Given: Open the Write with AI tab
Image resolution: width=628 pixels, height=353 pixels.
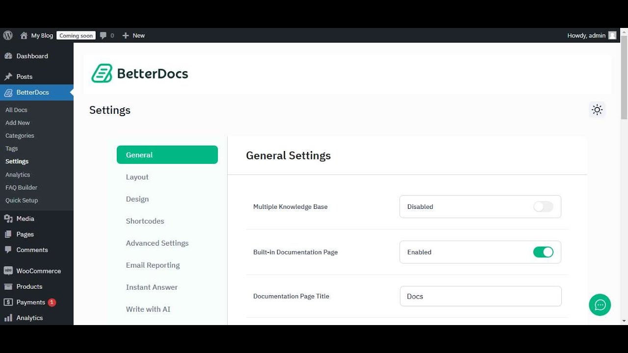Looking at the screenshot, I should (x=148, y=309).
